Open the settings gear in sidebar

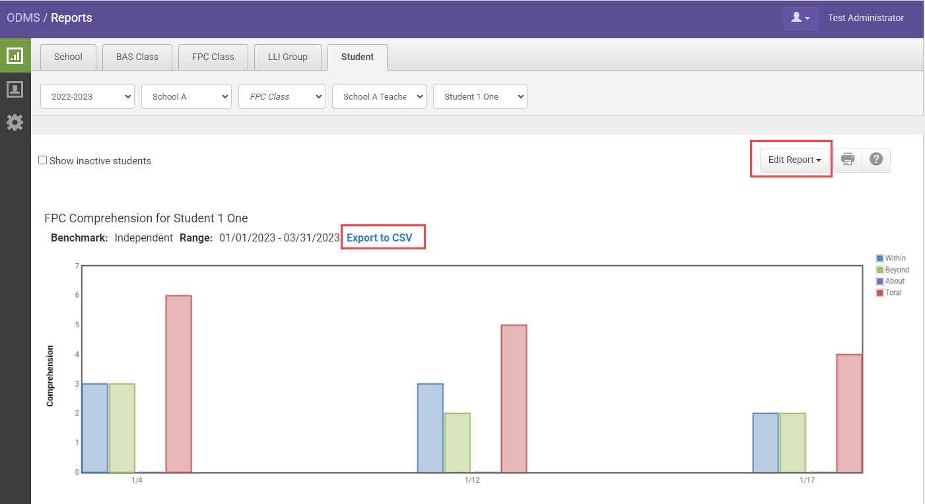point(15,122)
